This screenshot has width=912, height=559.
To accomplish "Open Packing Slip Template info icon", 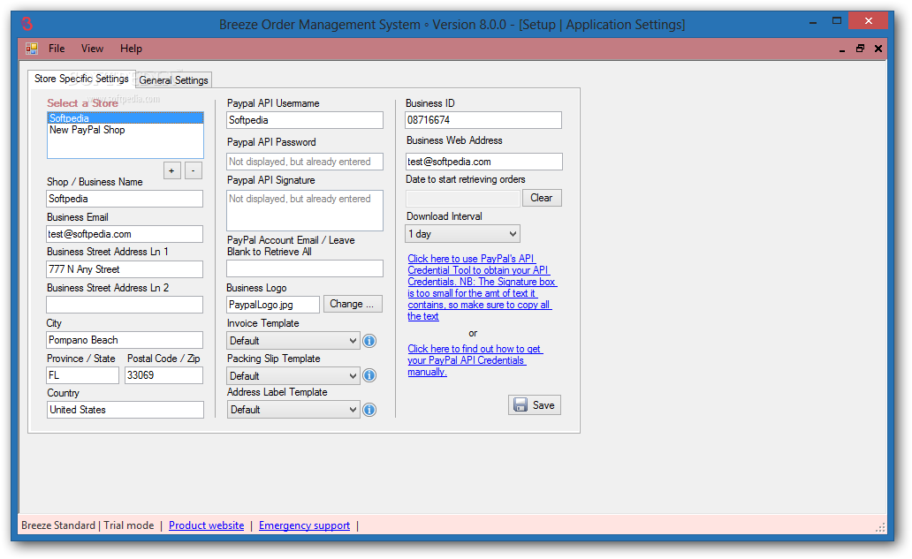I will click(x=369, y=375).
